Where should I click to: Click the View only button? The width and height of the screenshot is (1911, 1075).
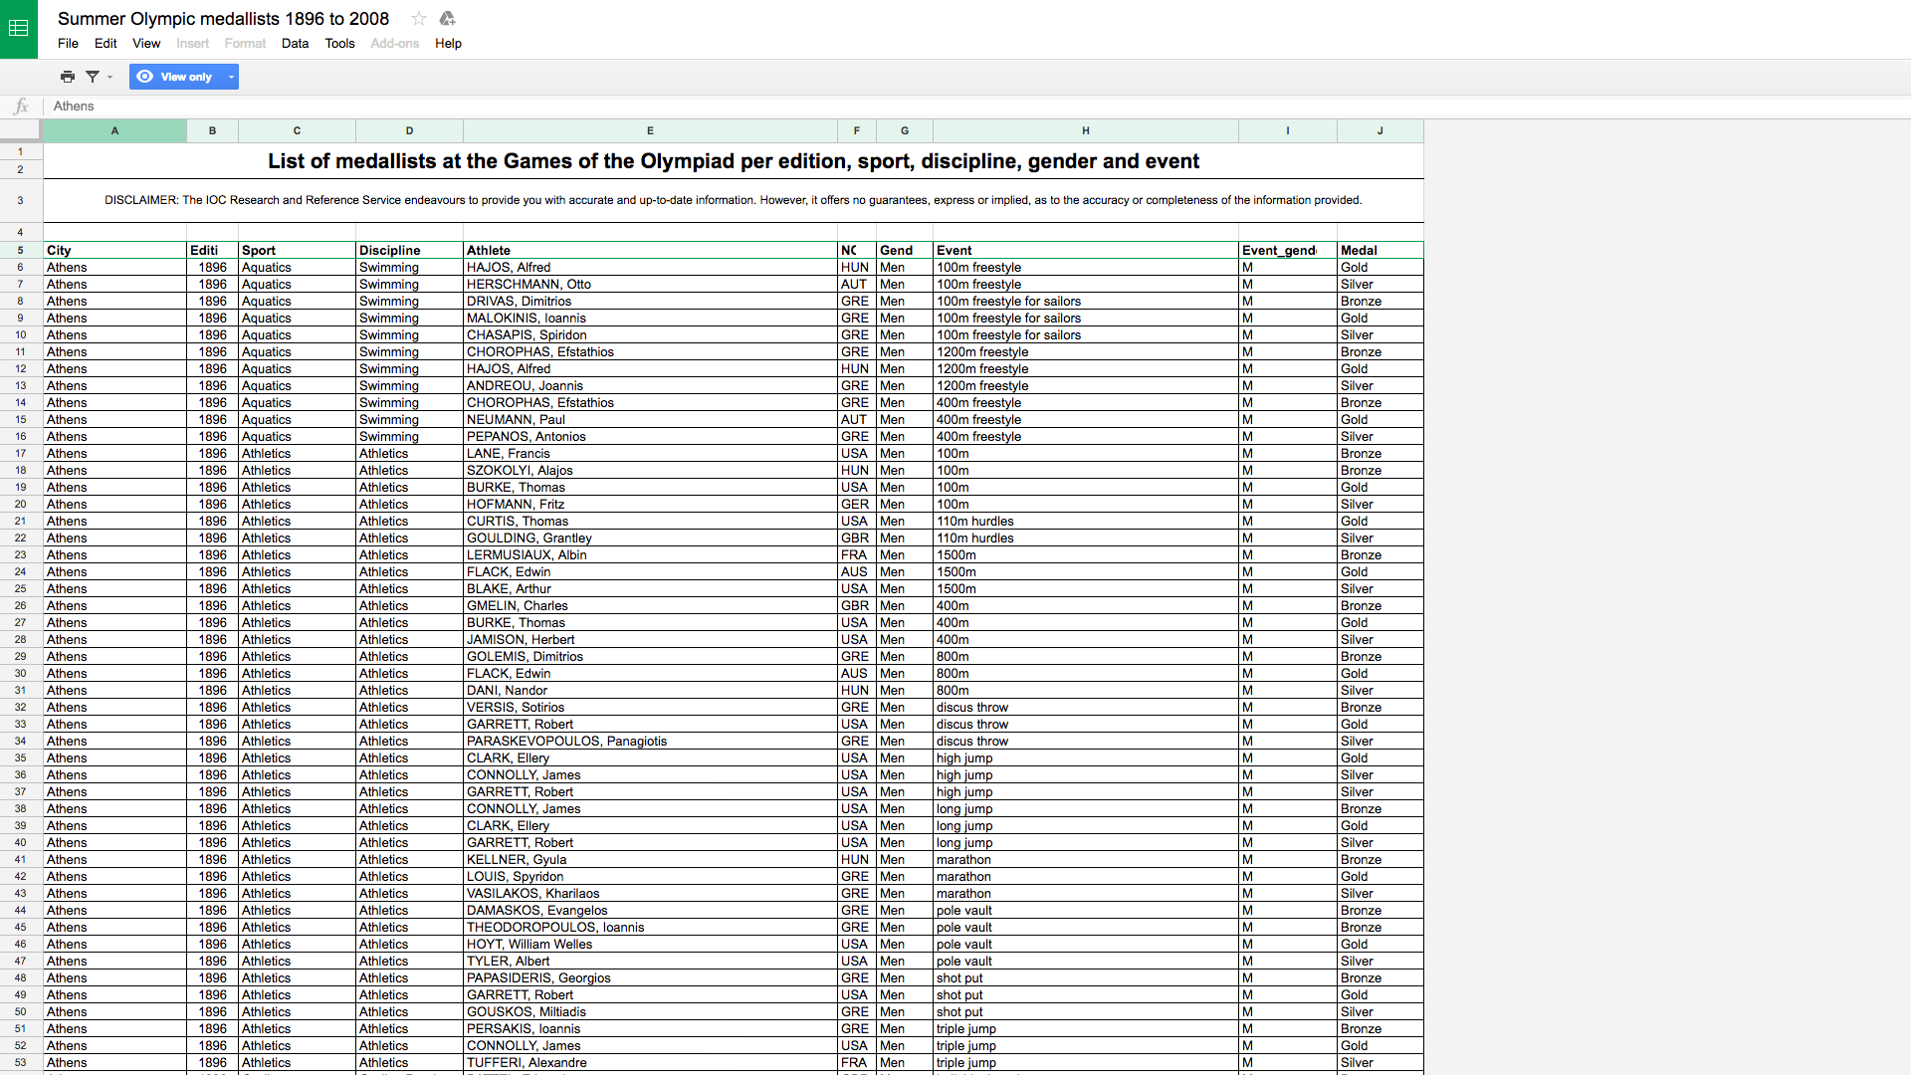coord(175,77)
